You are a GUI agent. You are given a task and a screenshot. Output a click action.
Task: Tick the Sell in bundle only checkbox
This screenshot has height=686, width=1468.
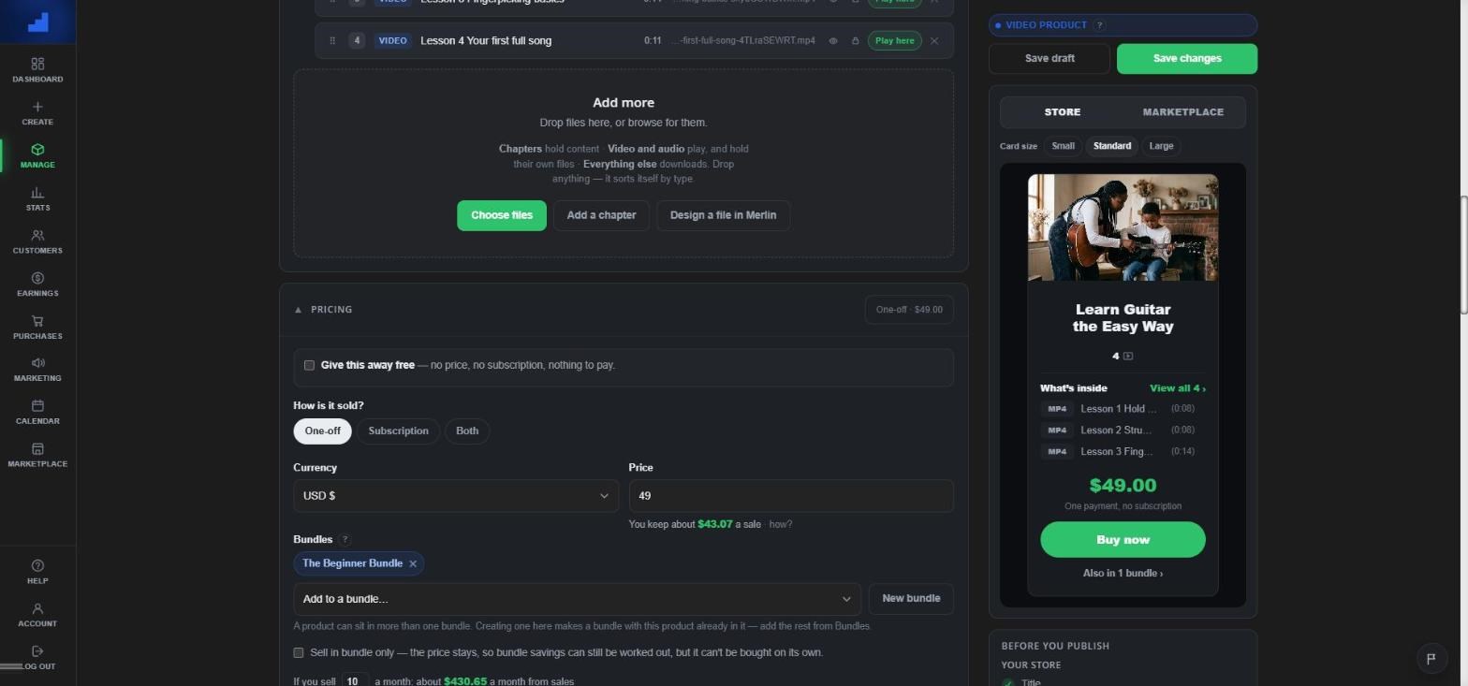(299, 652)
